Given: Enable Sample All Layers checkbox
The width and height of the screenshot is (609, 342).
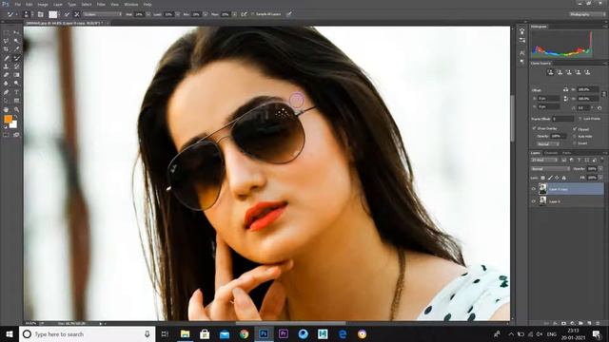Looking at the screenshot, I should [252, 14].
